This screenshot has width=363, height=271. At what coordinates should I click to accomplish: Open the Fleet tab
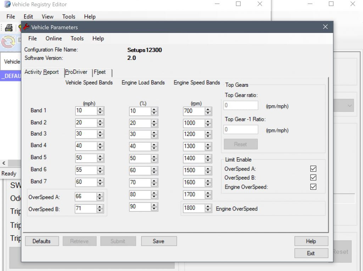pyautogui.click(x=100, y=72)
